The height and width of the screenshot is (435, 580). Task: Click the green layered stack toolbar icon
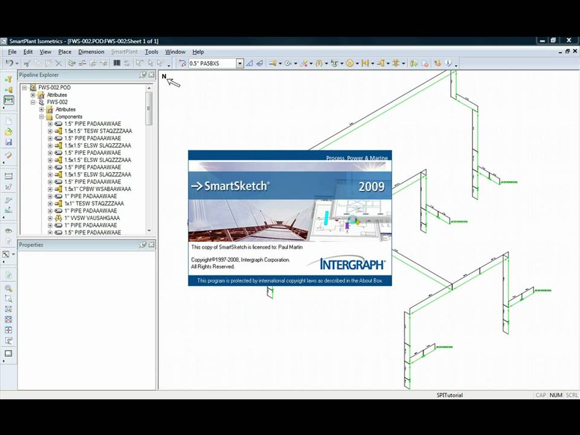72,63
